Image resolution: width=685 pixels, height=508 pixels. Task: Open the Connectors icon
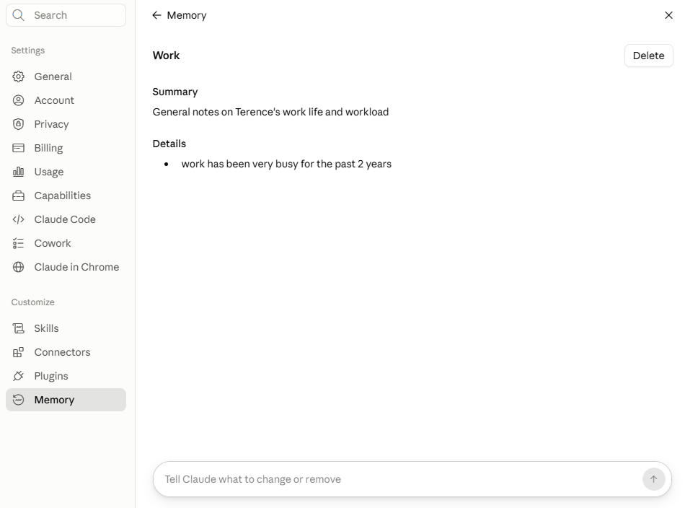click(18, 352)
